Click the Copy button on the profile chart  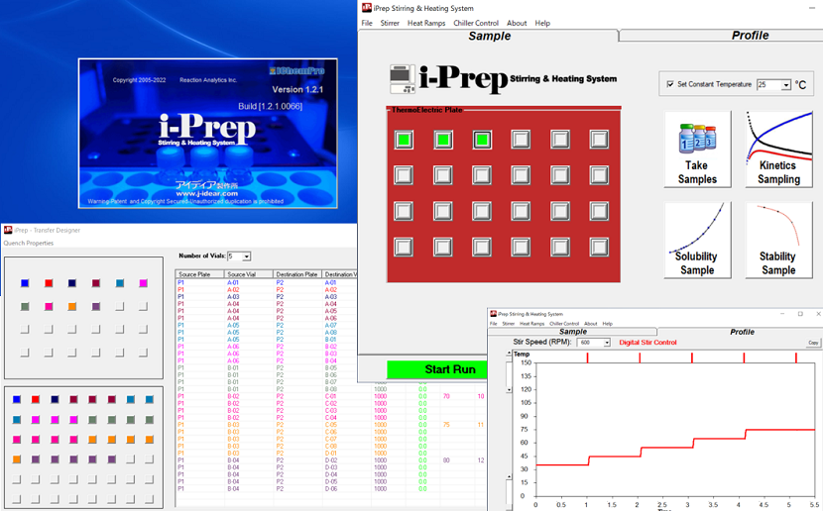coord(813,343)
